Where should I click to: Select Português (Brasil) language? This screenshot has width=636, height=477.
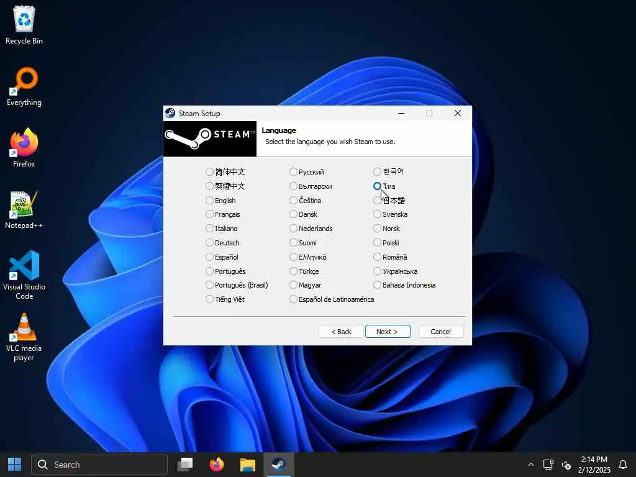(x=209, y=285)
